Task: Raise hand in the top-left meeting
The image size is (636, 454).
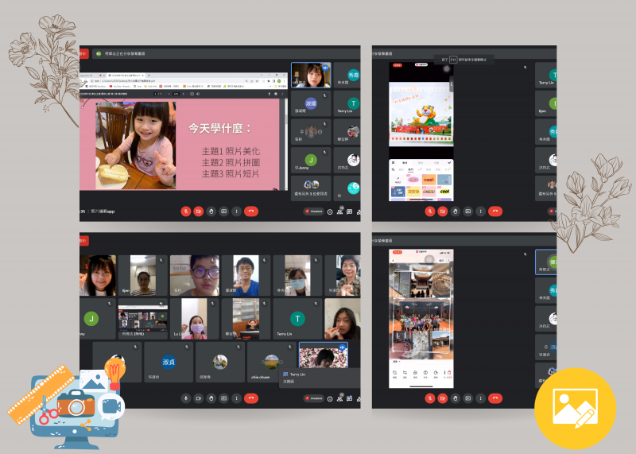Action: tap(211, 211)
